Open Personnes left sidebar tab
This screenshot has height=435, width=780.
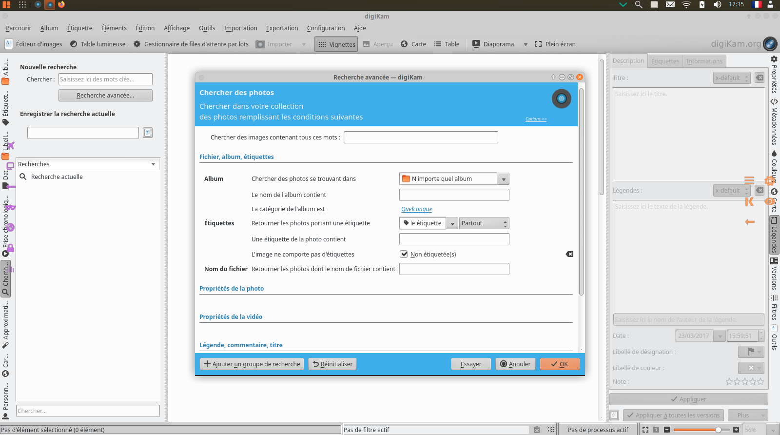[x=5, y=401]
